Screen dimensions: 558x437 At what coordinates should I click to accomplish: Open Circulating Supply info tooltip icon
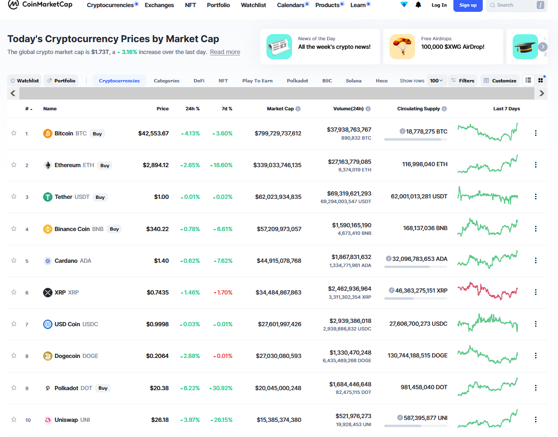click(x=444, y=109)
